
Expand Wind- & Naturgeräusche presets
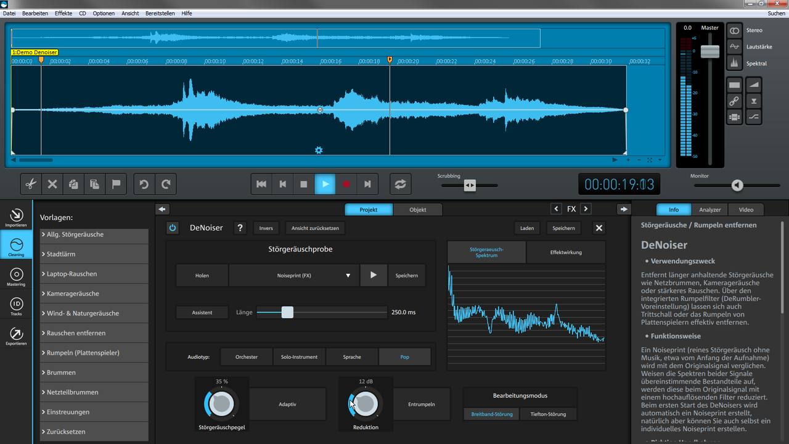[94, 313]
